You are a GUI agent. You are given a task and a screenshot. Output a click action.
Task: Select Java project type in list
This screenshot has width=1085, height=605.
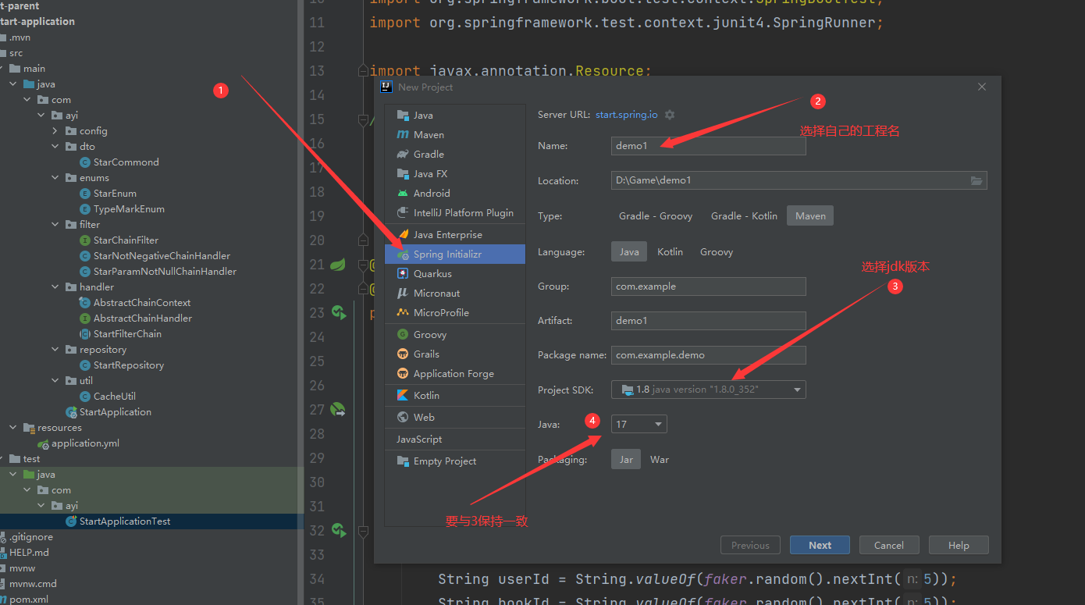455,115
